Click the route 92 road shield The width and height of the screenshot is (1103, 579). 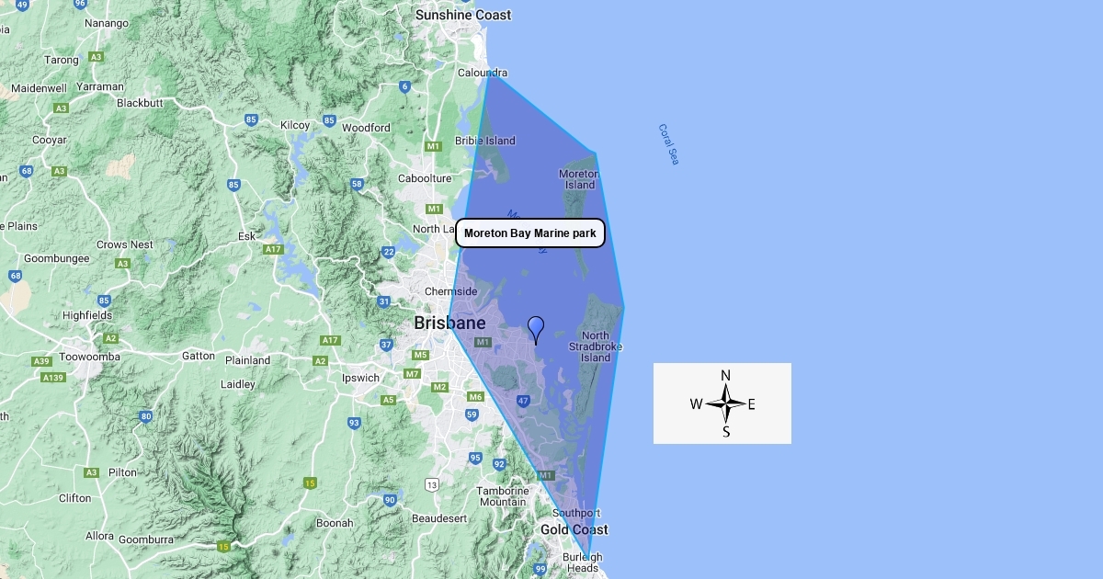coord(498,464)
